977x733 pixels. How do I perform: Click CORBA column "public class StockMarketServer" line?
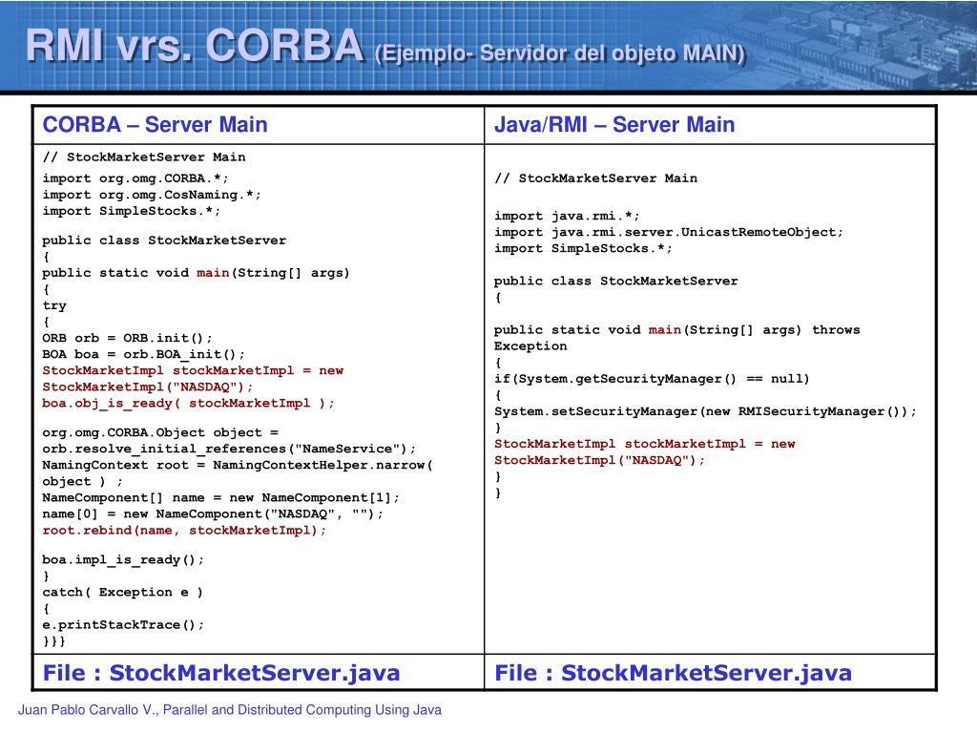coord(164,241)
